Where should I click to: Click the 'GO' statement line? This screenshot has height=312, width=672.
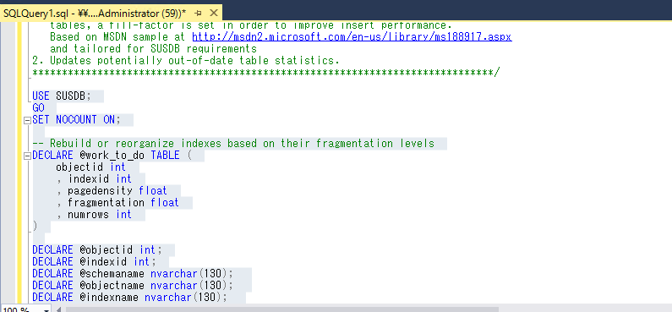[x=38, y=108]
